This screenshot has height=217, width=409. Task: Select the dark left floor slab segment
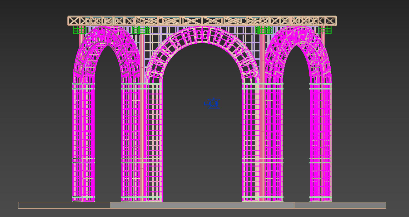click(64, 205)
